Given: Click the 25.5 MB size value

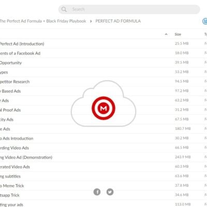Looking at the screenshot, I should coord(182,43).
